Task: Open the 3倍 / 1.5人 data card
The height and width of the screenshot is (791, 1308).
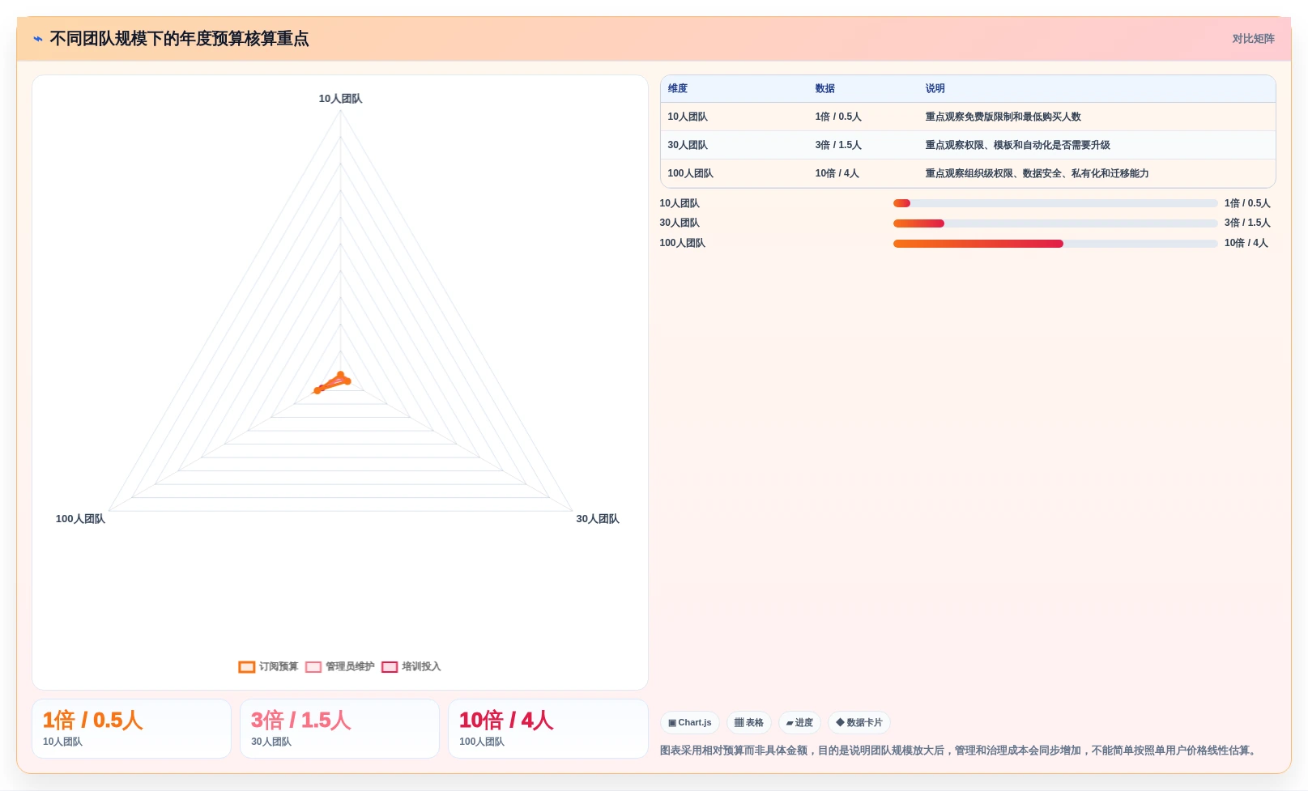Action: 339,729
